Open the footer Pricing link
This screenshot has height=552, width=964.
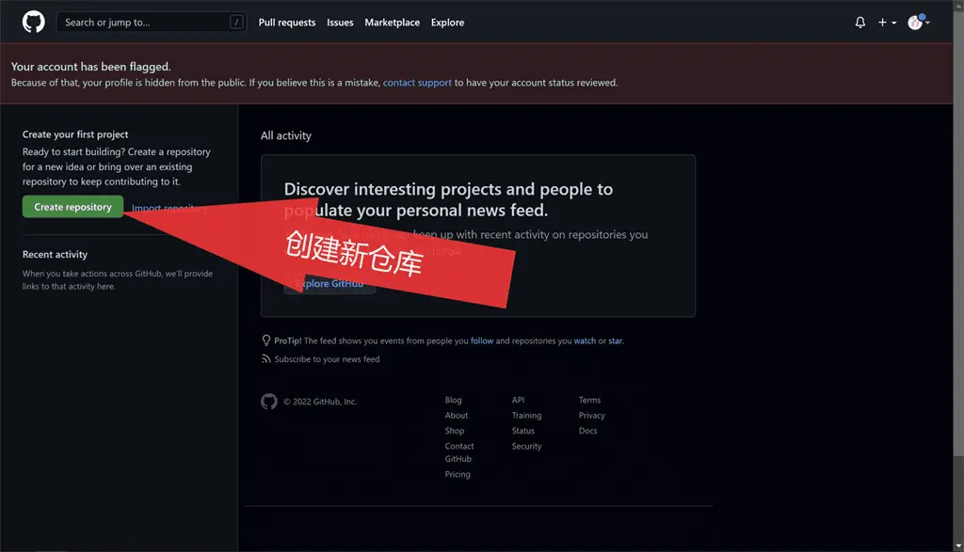tap(458, 475)
